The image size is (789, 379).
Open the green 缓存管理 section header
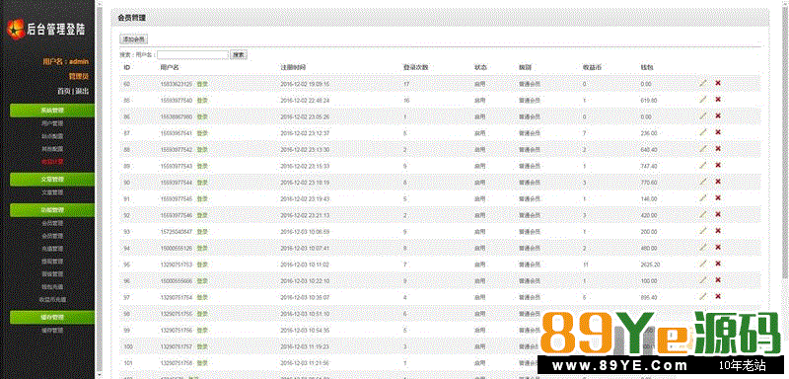pos(52,318)
